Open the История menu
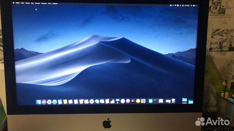 37,3
